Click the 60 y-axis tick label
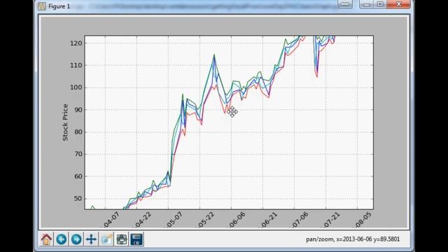The image size is (448, 252). [78, 176]
